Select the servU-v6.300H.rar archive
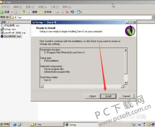155x127 pixels. click(13, 33)
